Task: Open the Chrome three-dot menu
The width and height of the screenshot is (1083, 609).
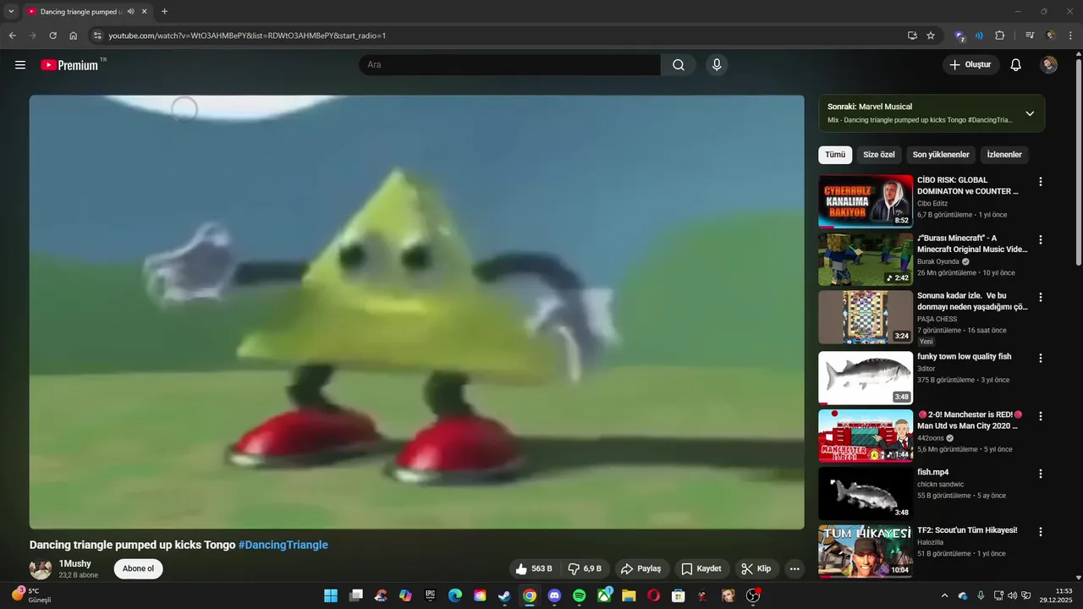Action: (x=1071, y=36)
